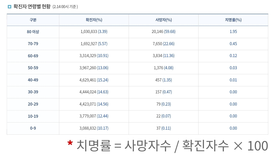Screen dimensions: 275x154
Task: Click the '사망자(%)' column header
Action: coord(163,20)
